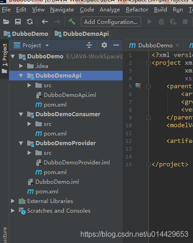Screen dimensions: 193x243
Task: Fold closing parent tag on line 9
Action: [148, 118]
